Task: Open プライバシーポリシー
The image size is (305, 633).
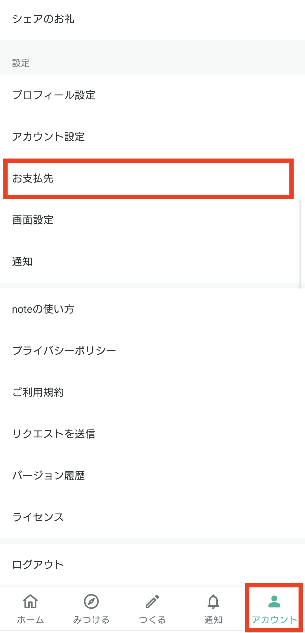Action: click(152, 351)
